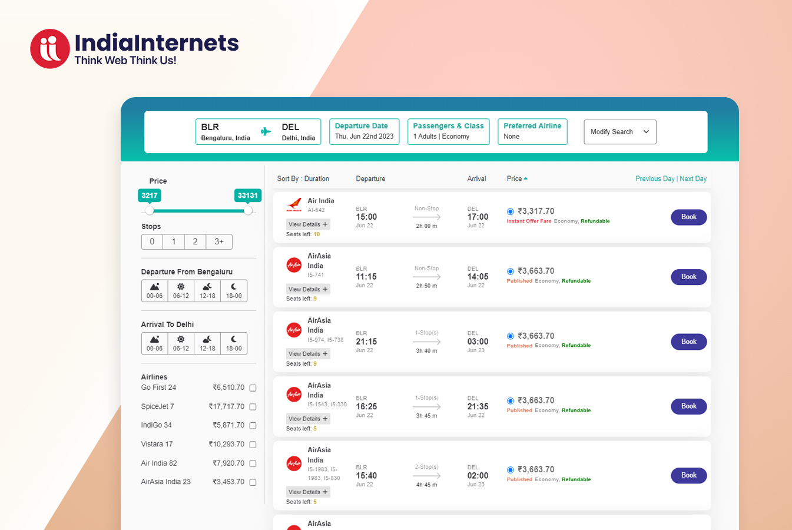Tick the IndiGo 34 airline checkbox

click(253, 426)
